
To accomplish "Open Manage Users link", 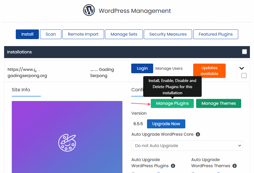I will [x=169, y=68].
